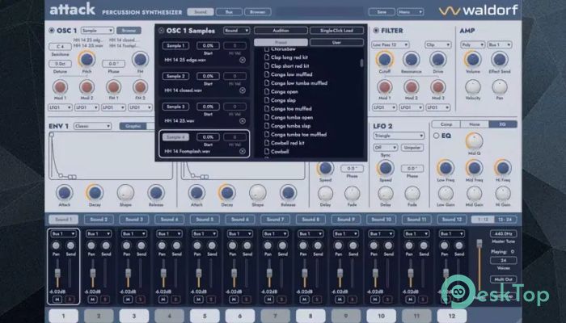This screenshot has height=323, width=566.
Task: Trigger pad 3
Action: point(134,316)
